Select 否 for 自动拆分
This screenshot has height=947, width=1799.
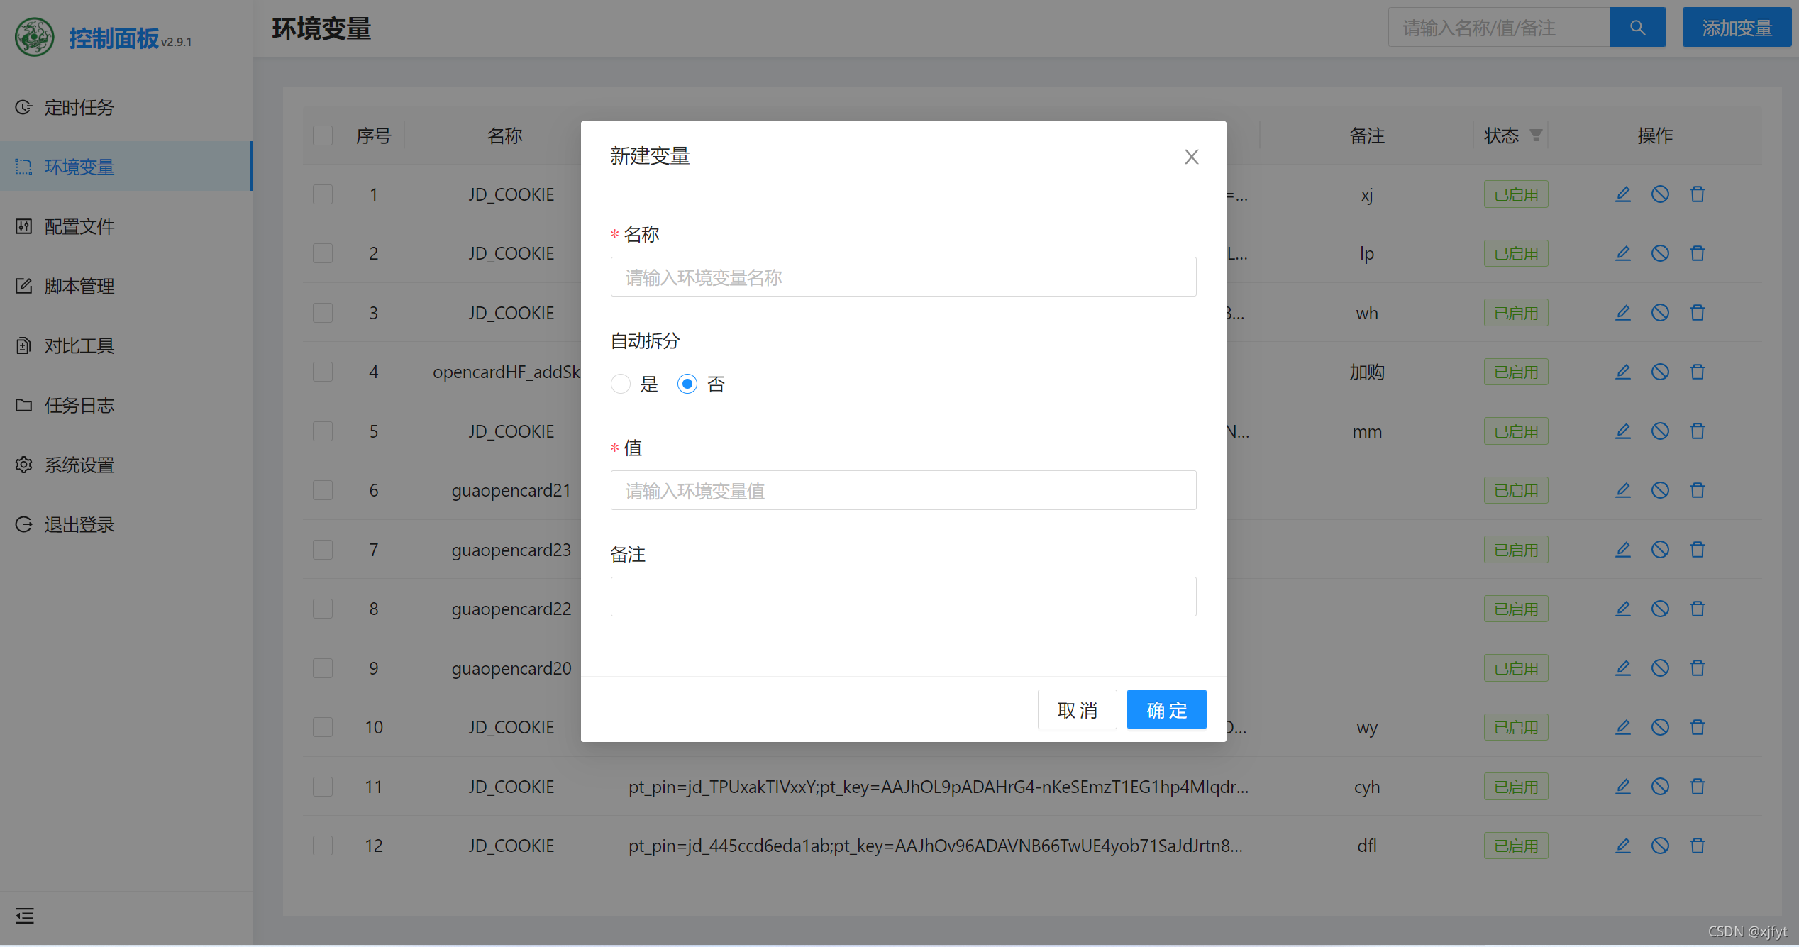(687, 384)
